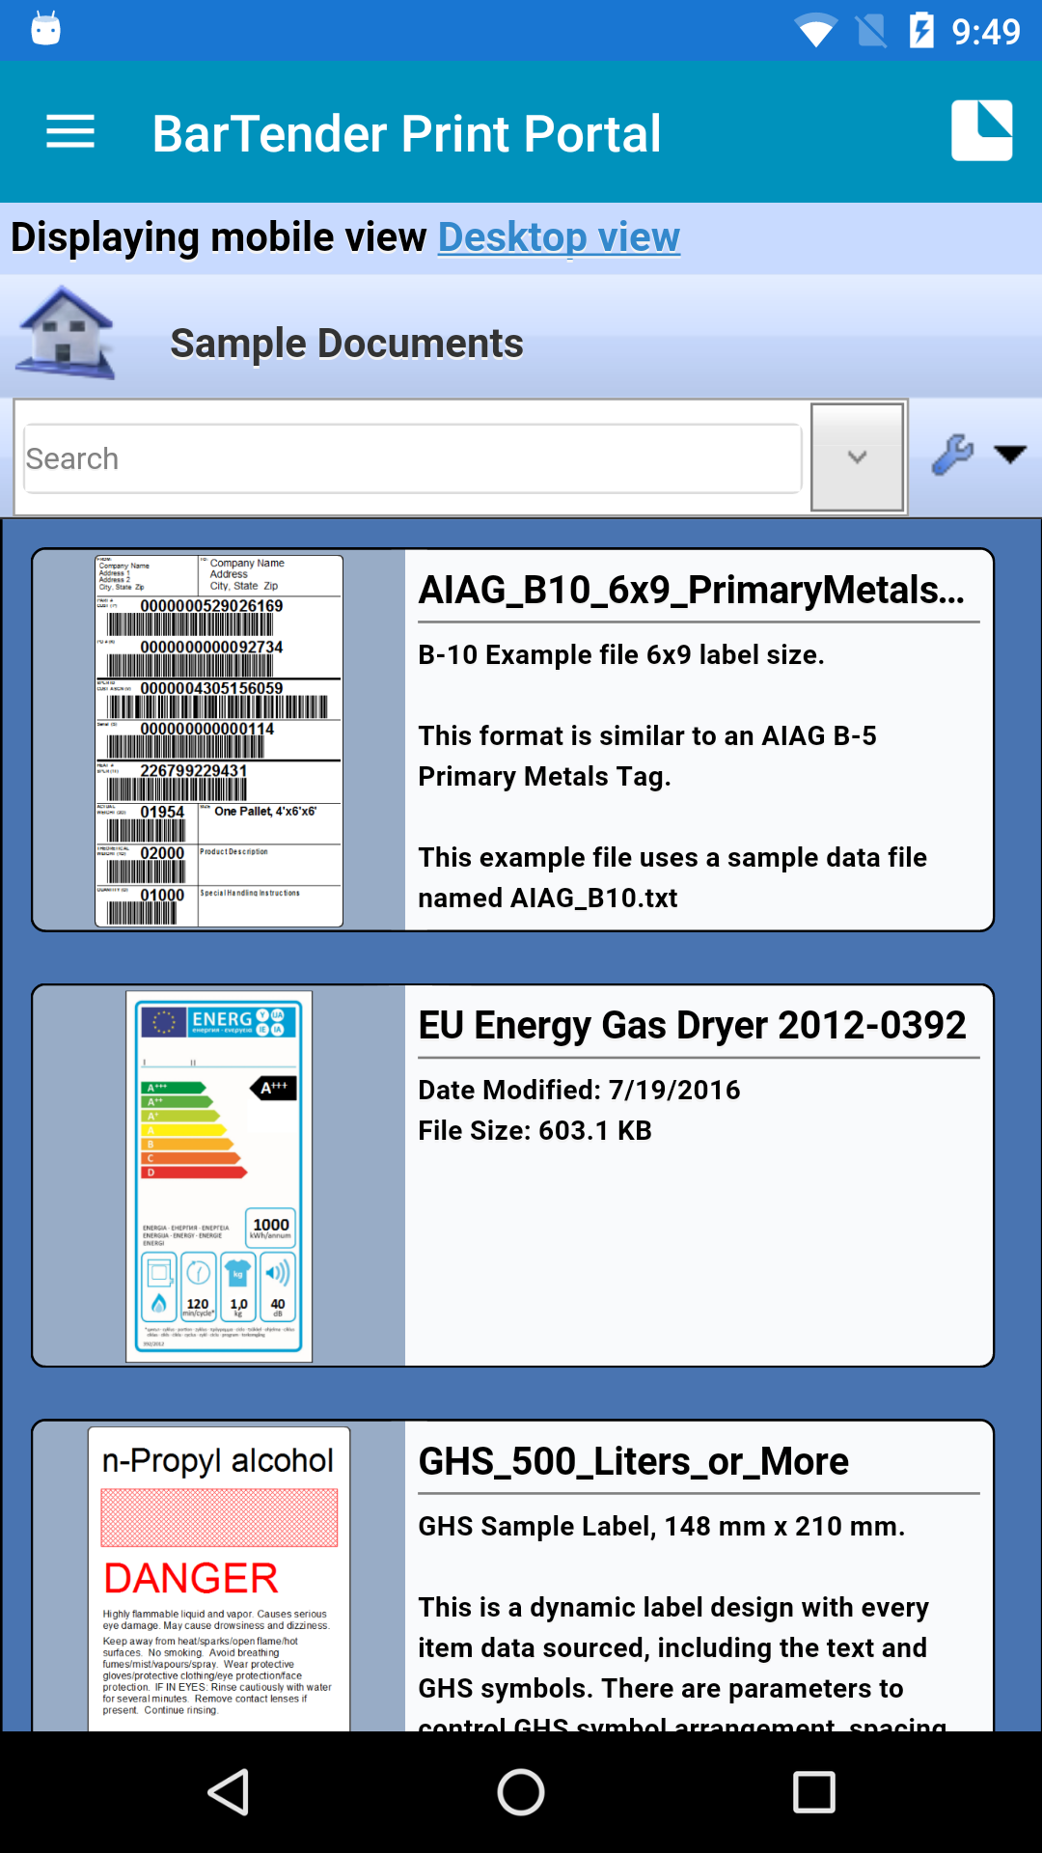Tap the Android debug notification icon

(x=45, y=29)
